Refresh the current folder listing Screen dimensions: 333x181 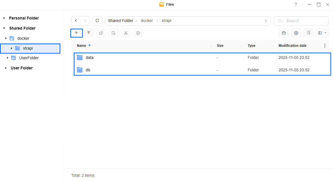point(97,21)
